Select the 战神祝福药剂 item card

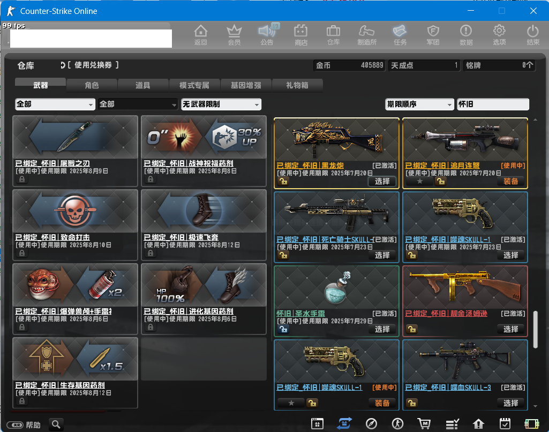(x=204, y=151)
